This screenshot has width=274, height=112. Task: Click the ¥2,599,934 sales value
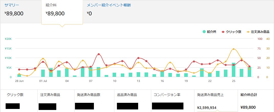tap(206, 108)
